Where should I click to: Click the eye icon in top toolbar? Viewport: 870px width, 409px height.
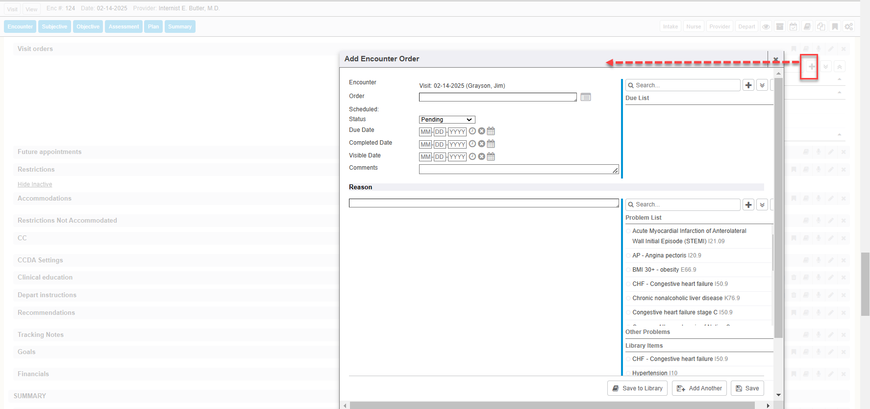coord(766,26)
